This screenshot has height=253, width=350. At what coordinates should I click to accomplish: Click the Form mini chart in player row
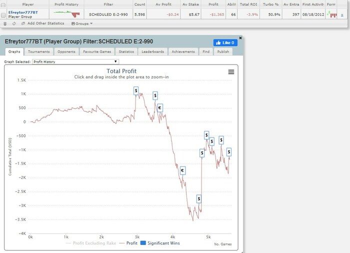(x=331, y=14)
